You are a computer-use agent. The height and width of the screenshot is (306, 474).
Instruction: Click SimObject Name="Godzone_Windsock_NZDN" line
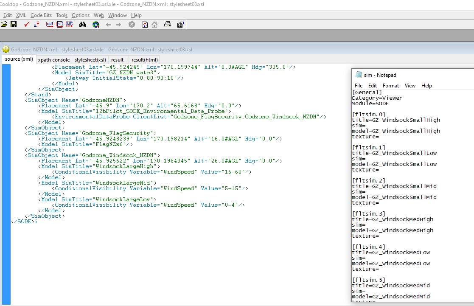93,155
